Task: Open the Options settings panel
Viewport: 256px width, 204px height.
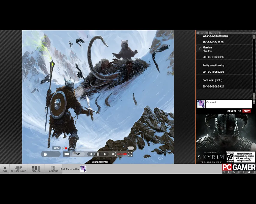Action: [53, 169]
